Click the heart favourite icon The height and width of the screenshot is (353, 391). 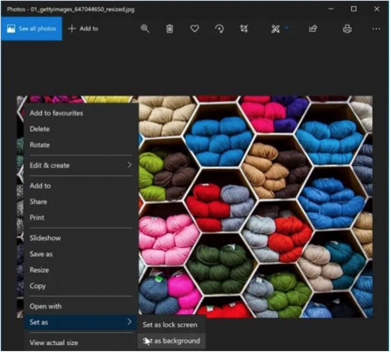coord(194,29)
